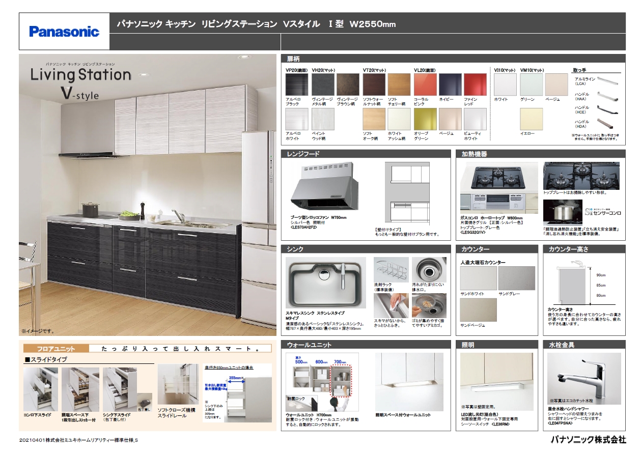Click the レンジフード section header
Image resolution: width=640 pixels, height=453 pixels.
point(366,153)
